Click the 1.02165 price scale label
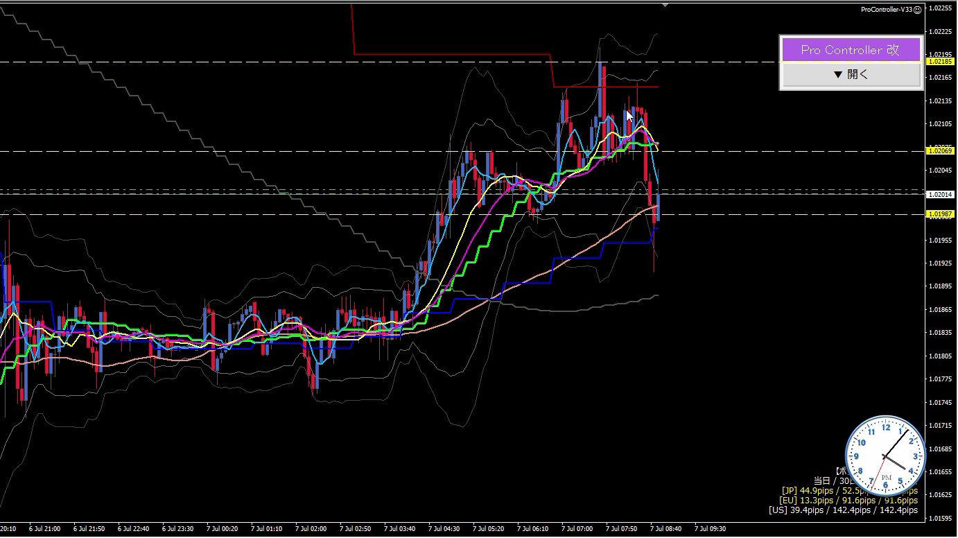The height and width of the screenshot is (538, 958). point(940,78)
